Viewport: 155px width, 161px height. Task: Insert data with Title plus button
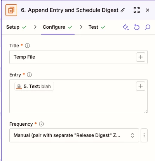141,57
